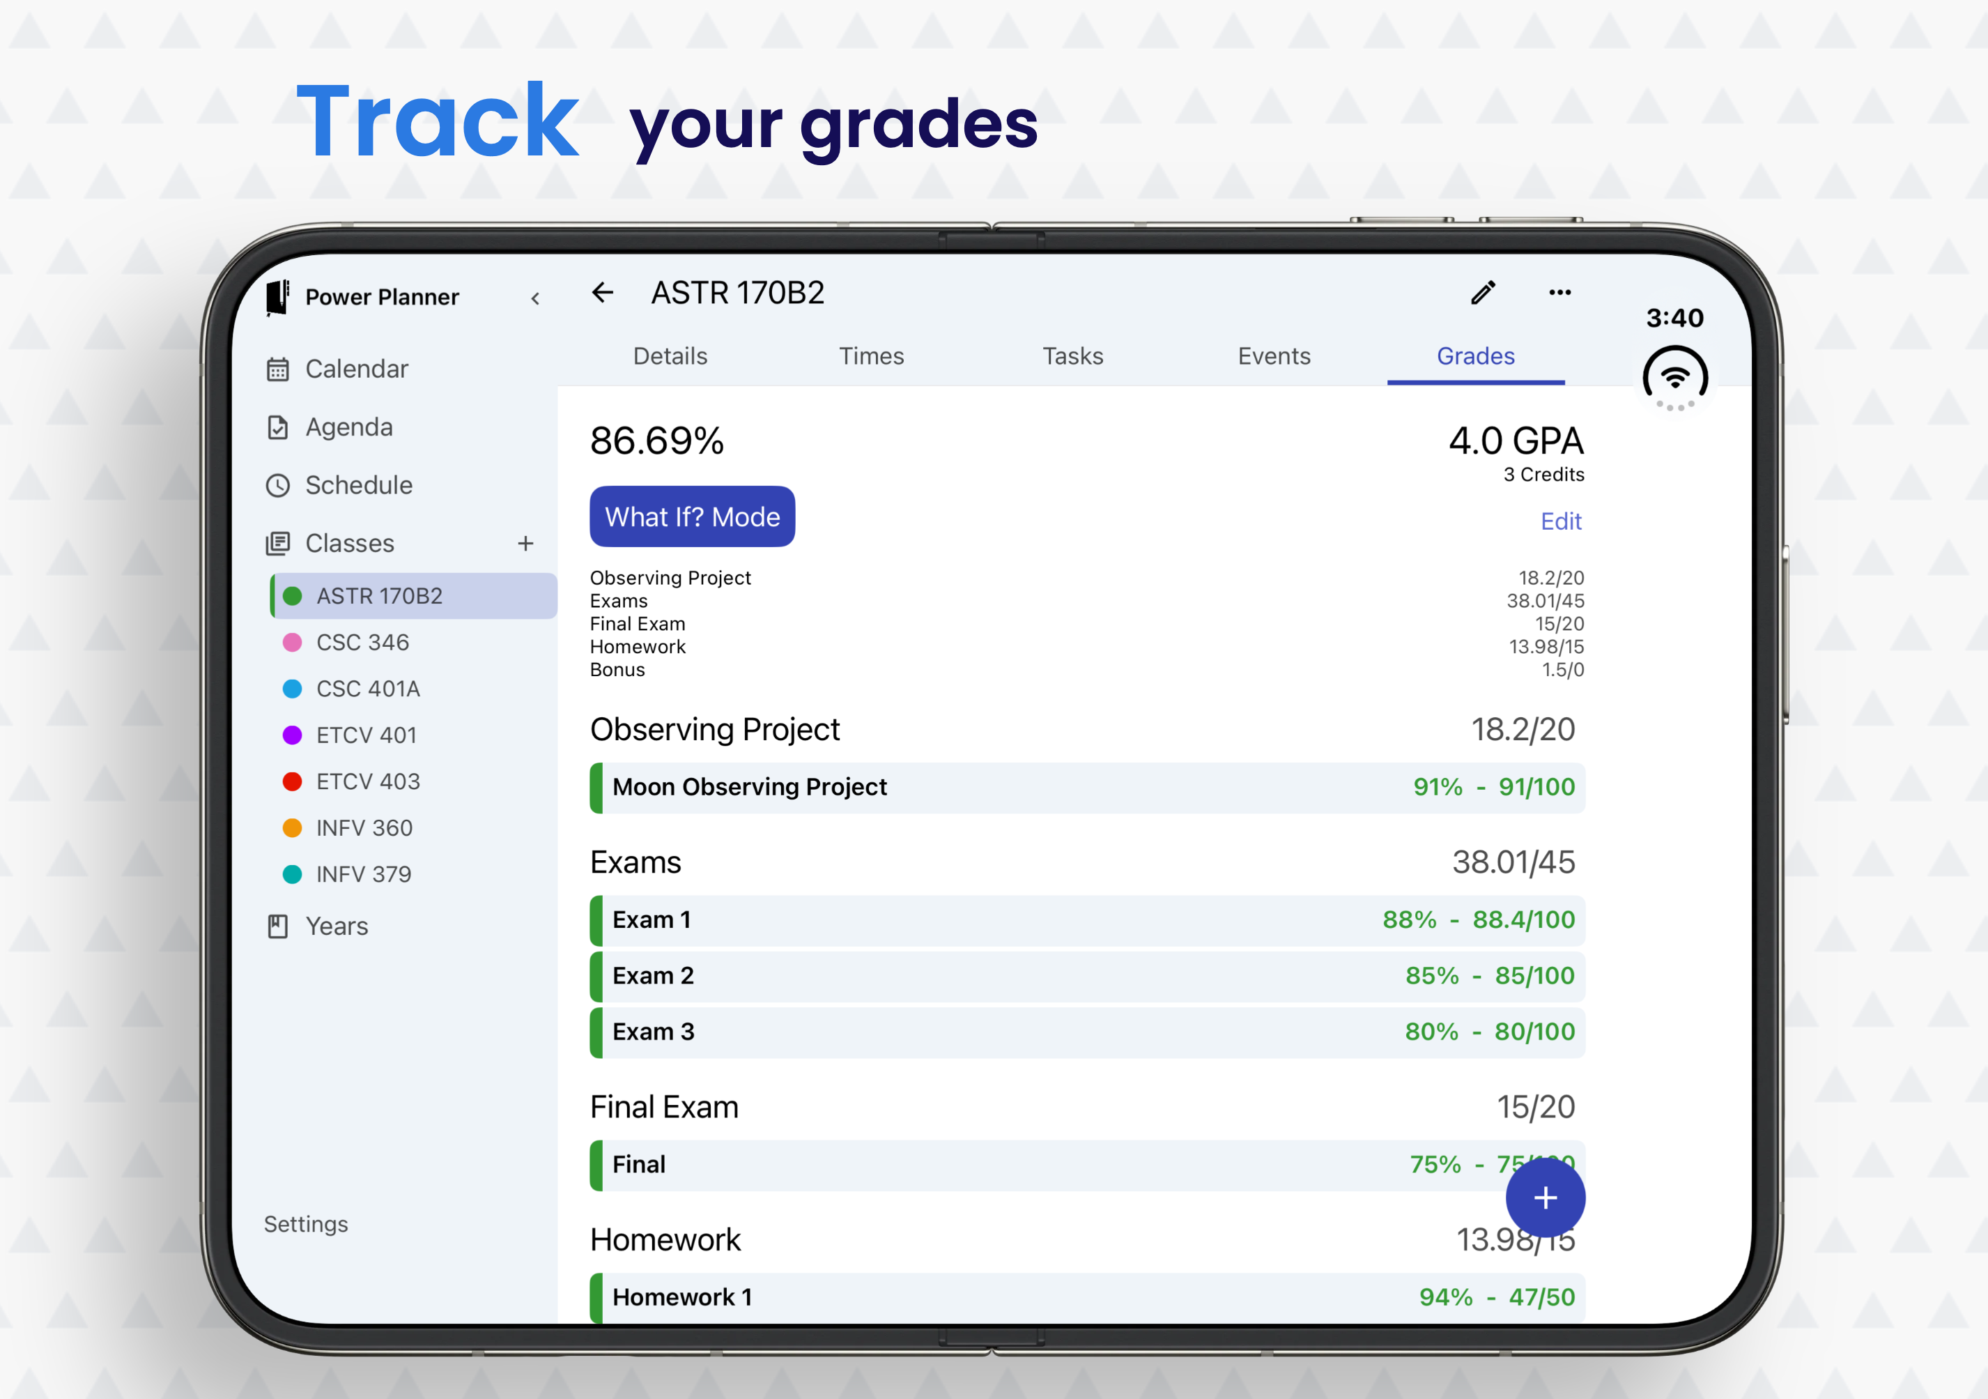Select the Grades tab

[x=1475, y=356]
